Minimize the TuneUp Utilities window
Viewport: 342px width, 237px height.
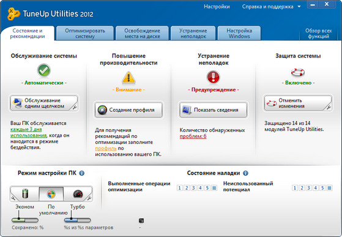(x=313, y=4)
